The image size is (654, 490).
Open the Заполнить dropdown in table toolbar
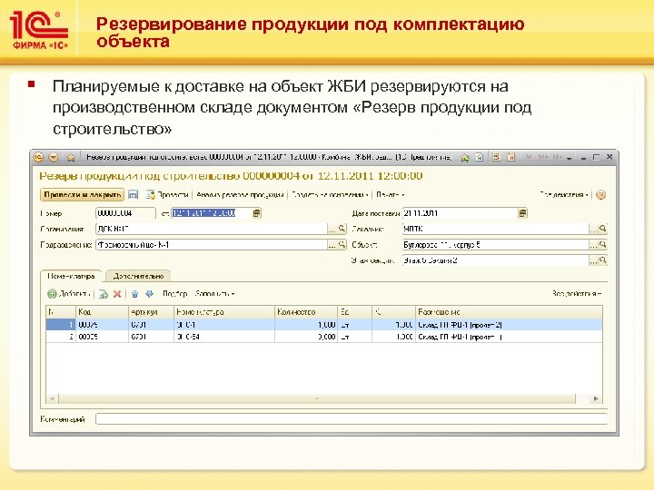[x=214, y=294]
